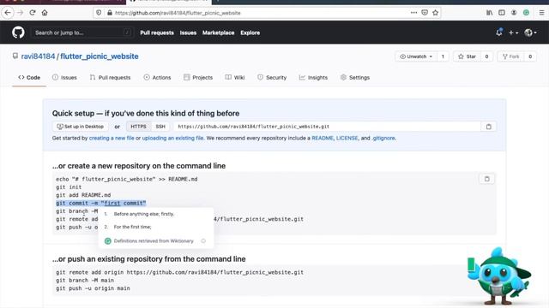This screenshot has height=308, width=549.
Task: Open Explore in the top navigation
Action: [250, 33]
